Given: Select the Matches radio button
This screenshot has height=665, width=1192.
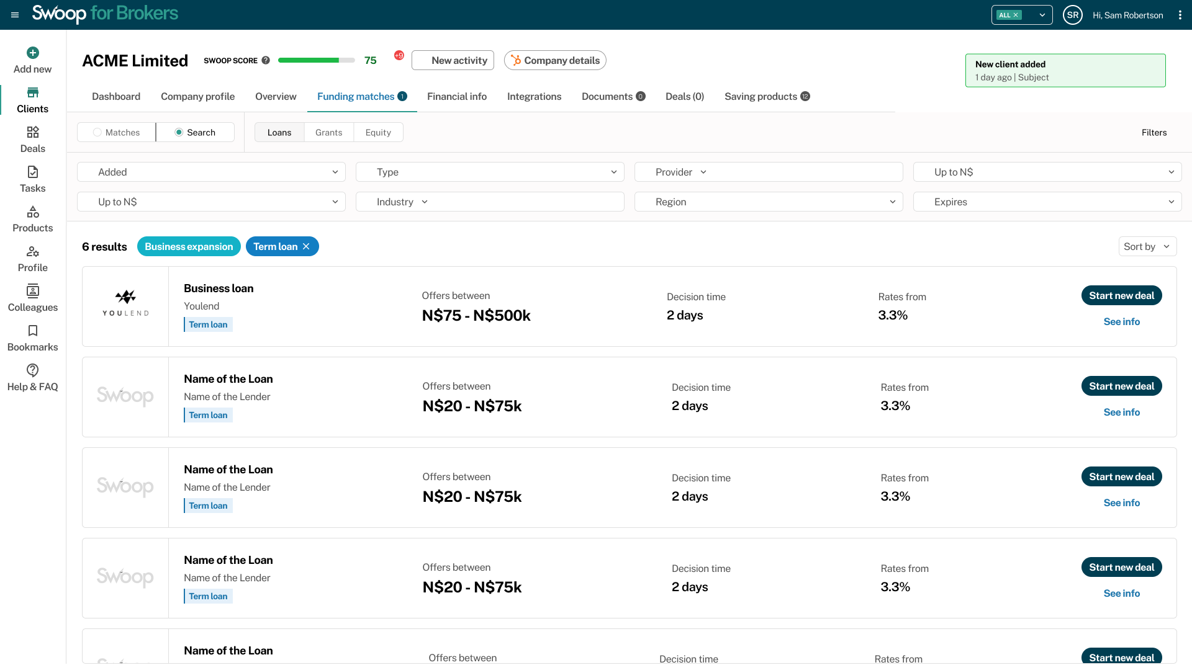Looking at the screenshot, I should (97, 132).
